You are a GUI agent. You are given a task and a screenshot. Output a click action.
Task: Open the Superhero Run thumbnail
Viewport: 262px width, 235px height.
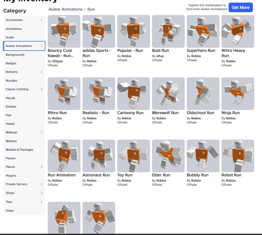[x=203, y=31]
